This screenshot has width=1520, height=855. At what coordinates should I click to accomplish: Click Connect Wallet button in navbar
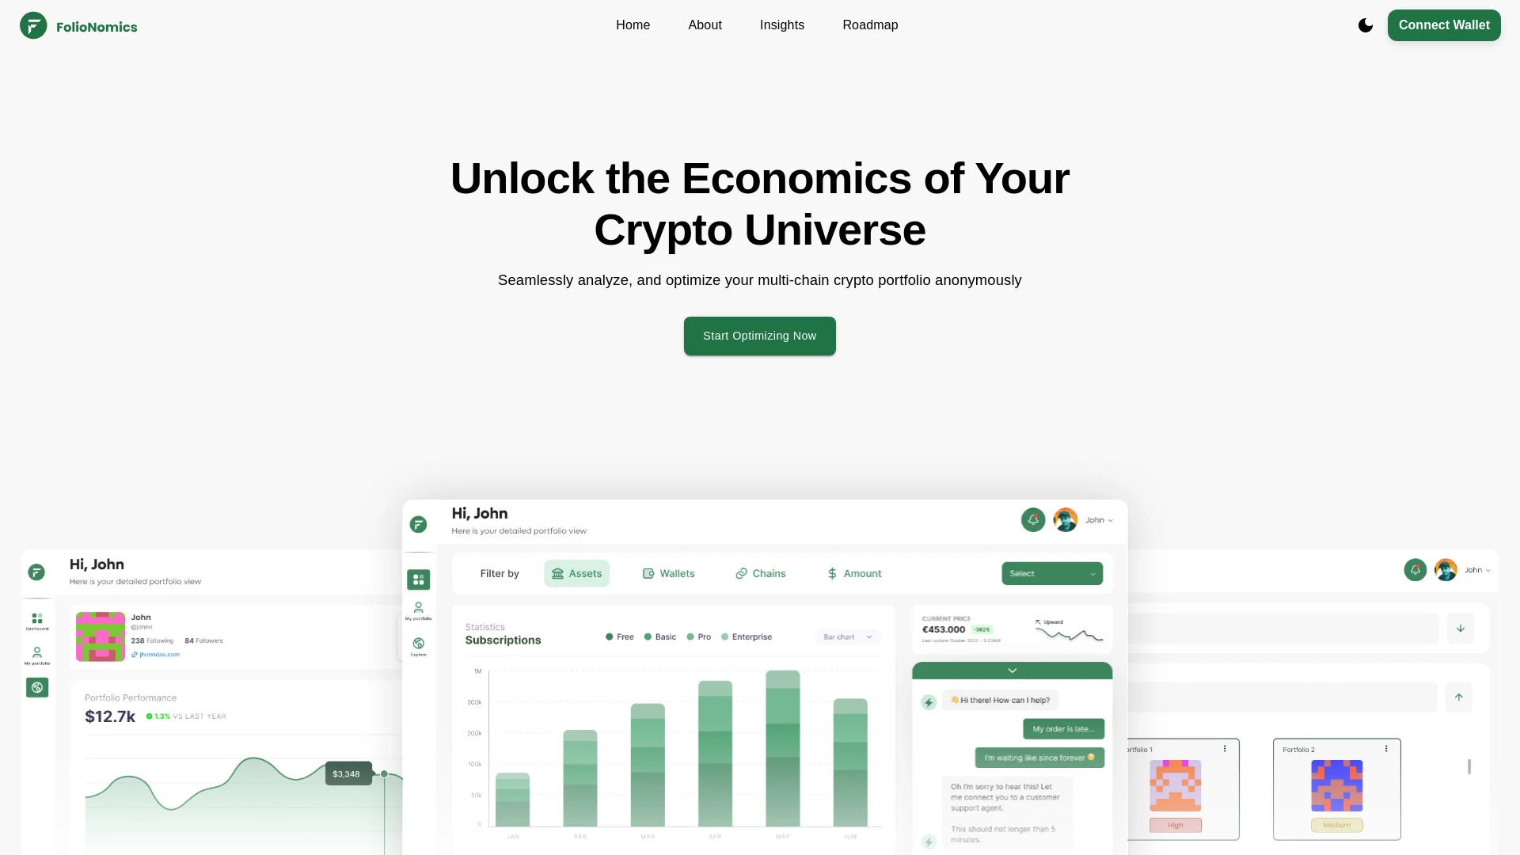[1444, 24]
